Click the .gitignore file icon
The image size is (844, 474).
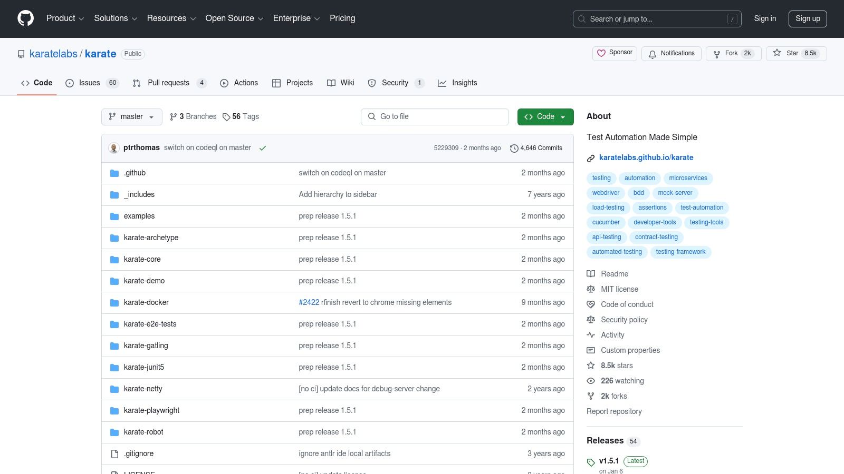(x=114, y=454)
